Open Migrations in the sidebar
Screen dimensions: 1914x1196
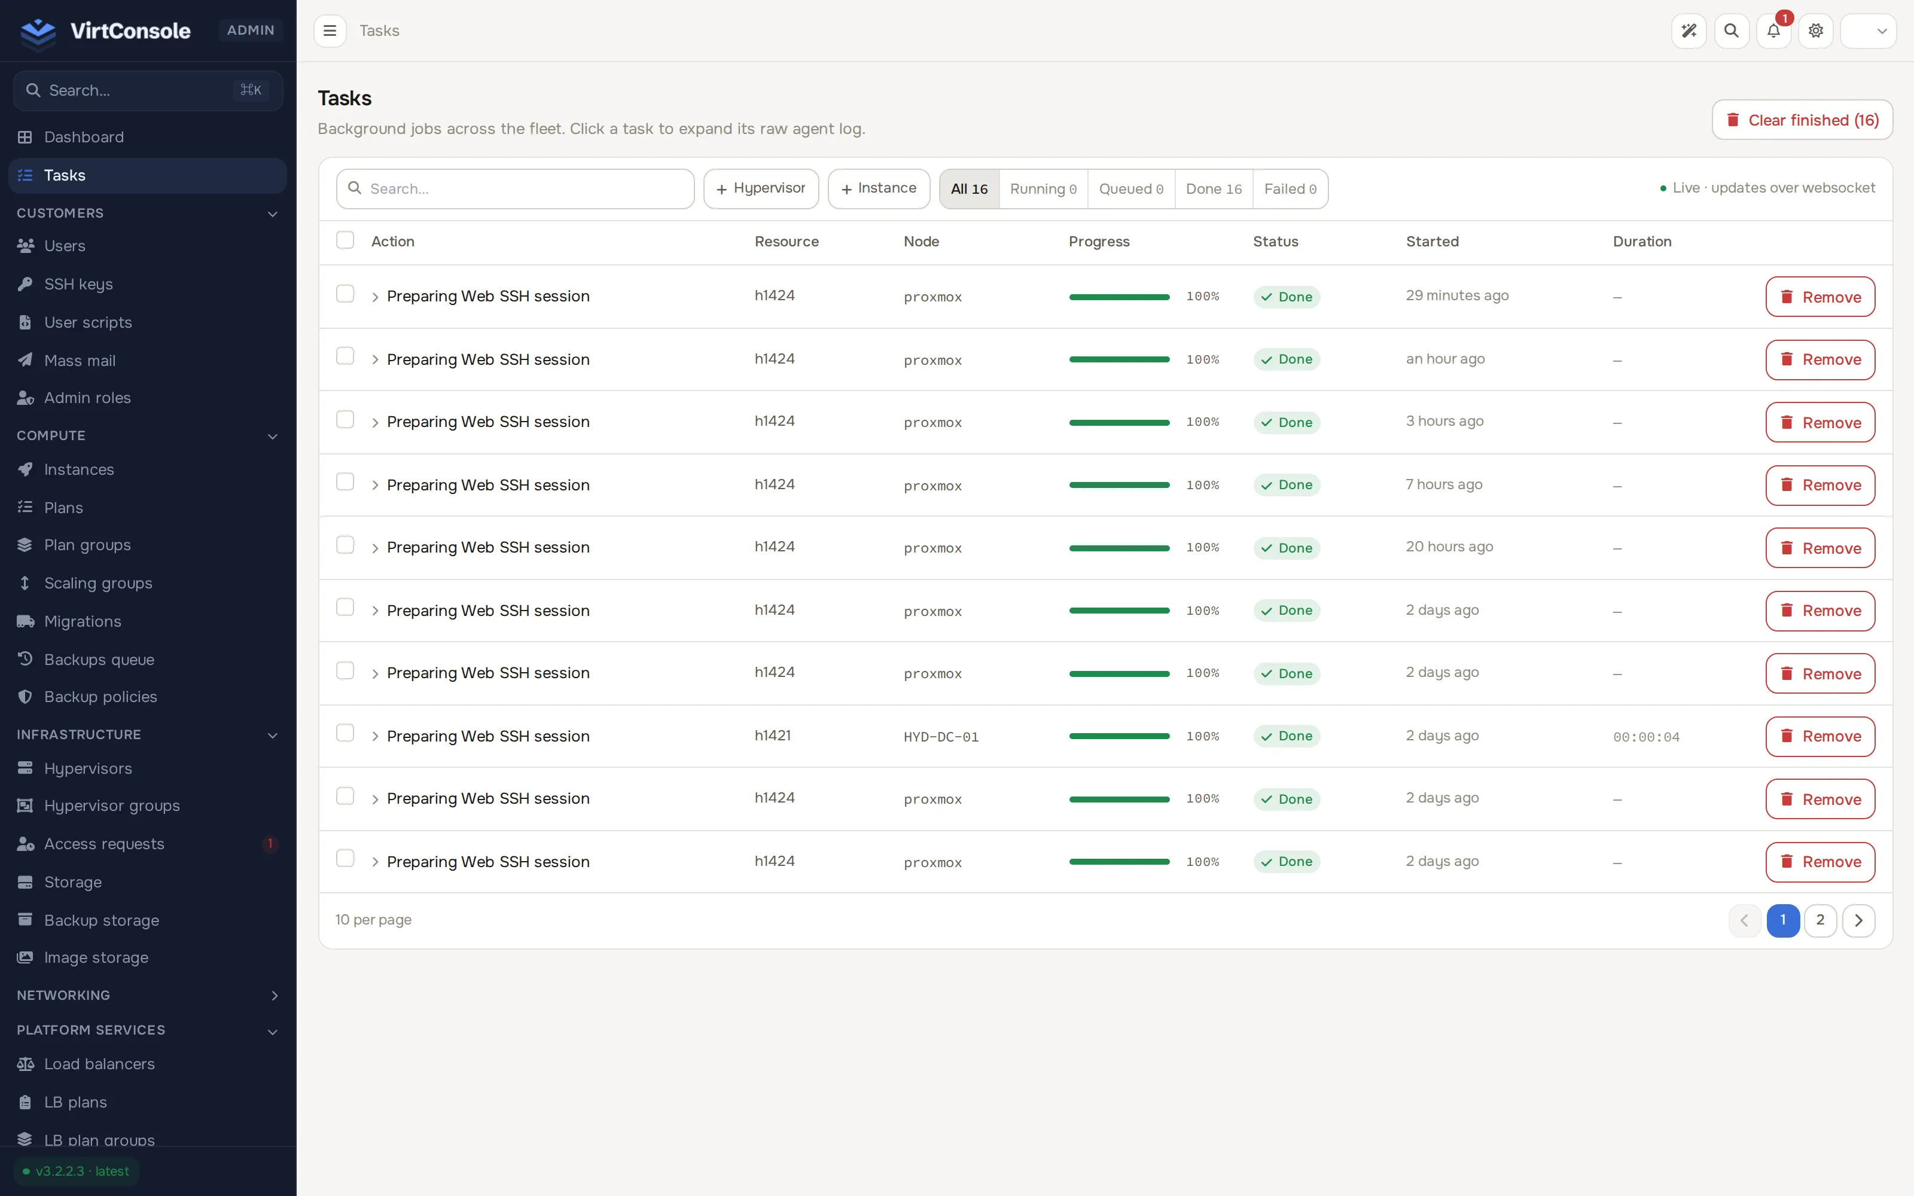[x=148, y=622]
